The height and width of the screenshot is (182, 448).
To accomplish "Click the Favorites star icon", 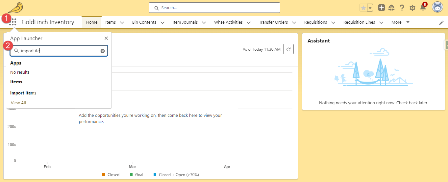I will point(363,8).
